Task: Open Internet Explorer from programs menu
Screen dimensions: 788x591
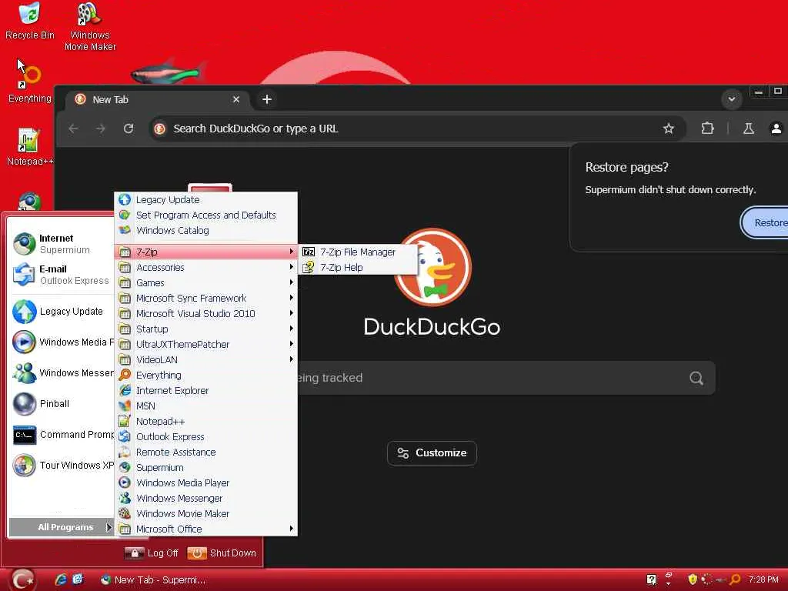Action: (206, 390)
